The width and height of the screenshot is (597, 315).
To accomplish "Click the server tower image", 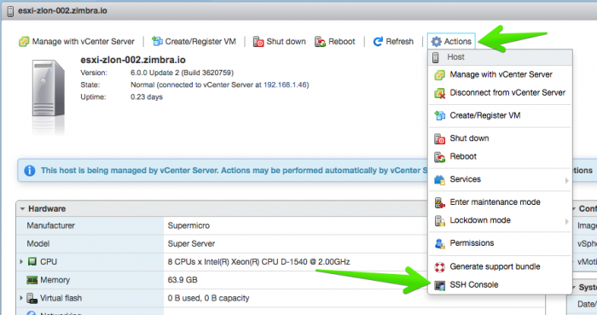I will pos(48,89).
